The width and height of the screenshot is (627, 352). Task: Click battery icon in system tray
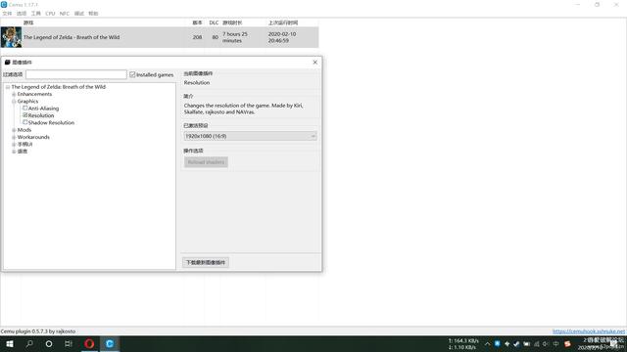526,343
